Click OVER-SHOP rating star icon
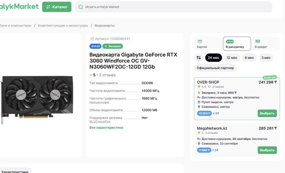 pyautogui.click(x=199, y=86)
